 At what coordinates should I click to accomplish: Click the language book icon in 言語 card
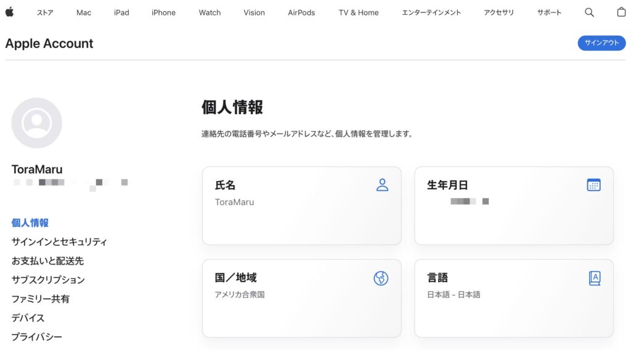595,278
